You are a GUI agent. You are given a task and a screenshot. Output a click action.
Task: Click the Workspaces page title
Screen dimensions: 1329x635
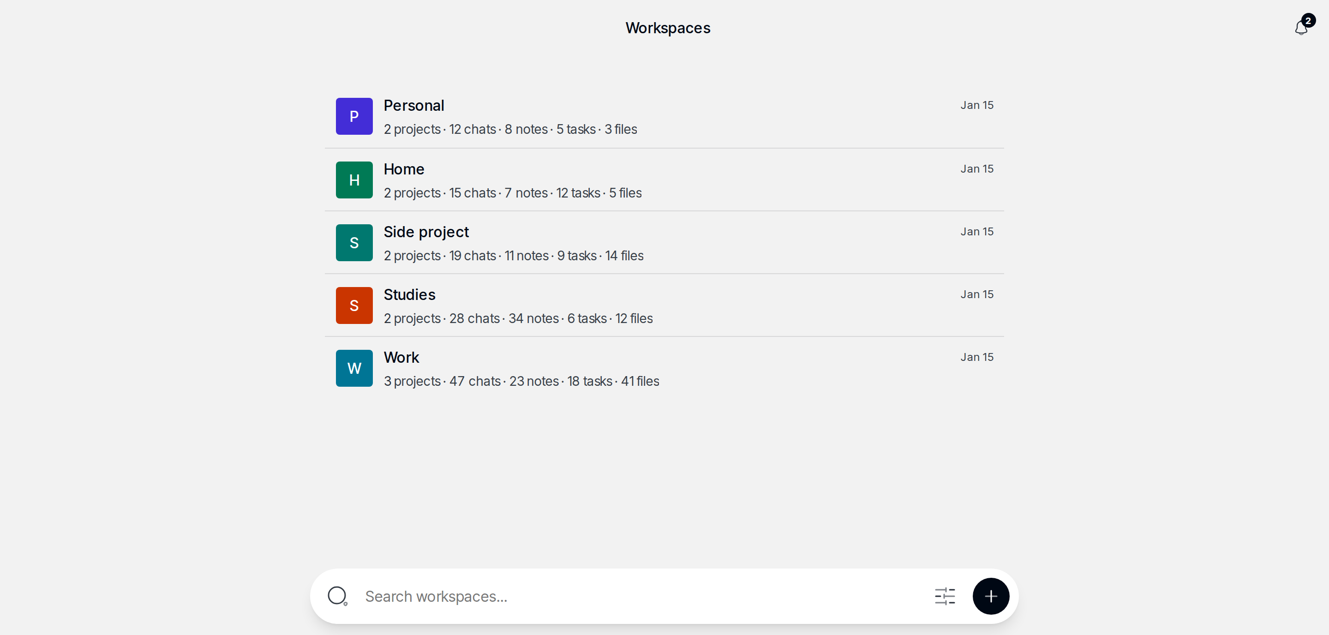668,28
